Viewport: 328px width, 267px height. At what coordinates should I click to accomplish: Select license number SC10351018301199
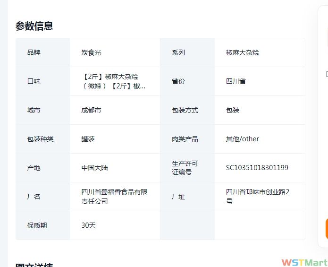click(x=257, y=168)
